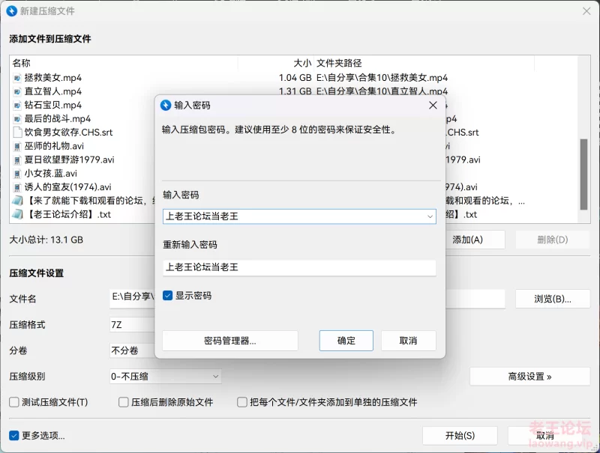
Task: Close the 输入密码 dialog
Action: point(433,105)
